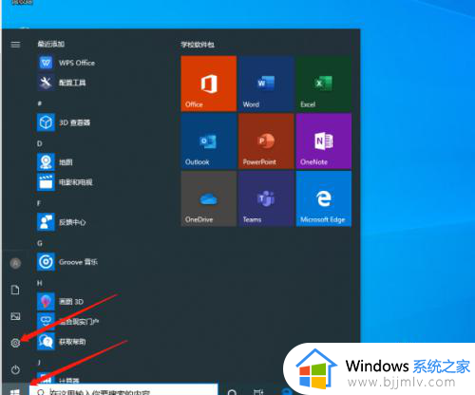Expand the Start menu hamburger button
475x395 pixels.
(x=15, y=45)
